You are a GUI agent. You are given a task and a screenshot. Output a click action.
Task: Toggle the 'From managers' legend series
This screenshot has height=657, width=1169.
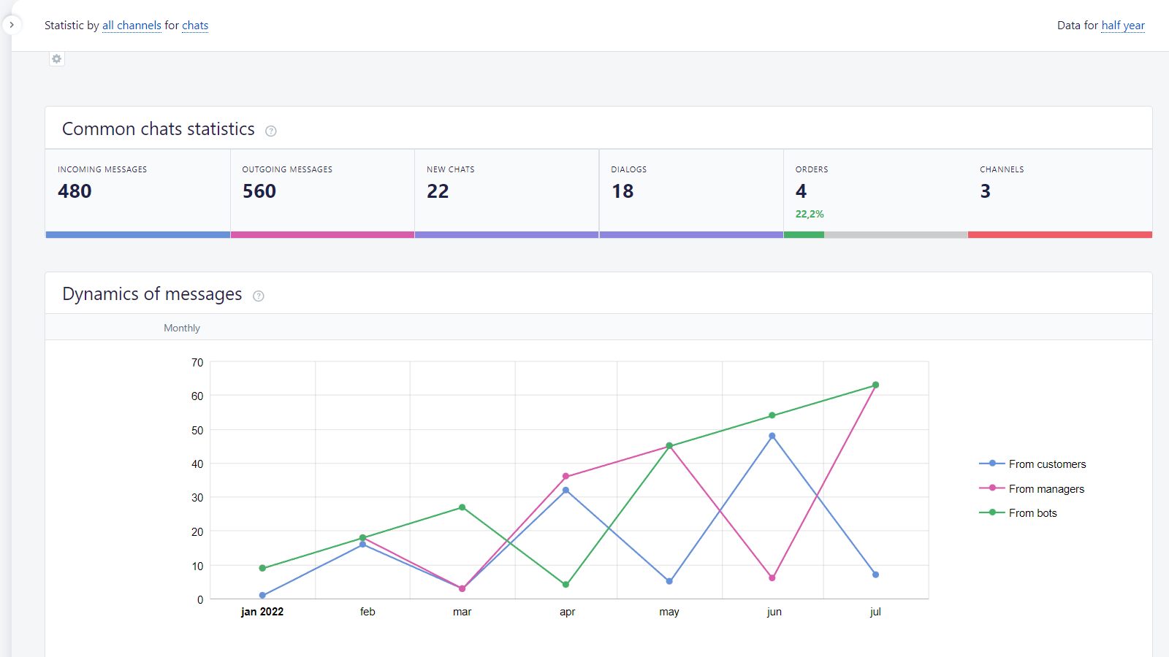click(x=1046, y=489)
